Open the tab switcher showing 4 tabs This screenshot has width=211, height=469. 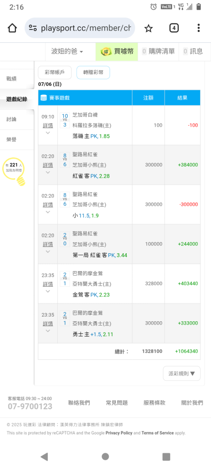pyautogui.click(x=174, y=28)
